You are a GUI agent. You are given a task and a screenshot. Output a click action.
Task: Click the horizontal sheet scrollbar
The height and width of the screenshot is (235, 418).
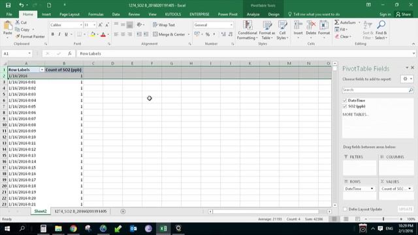tap(266, 211)
